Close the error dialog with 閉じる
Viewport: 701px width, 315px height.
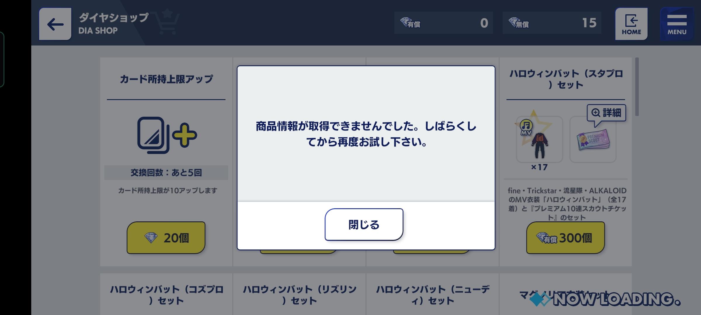pos(364,225)
